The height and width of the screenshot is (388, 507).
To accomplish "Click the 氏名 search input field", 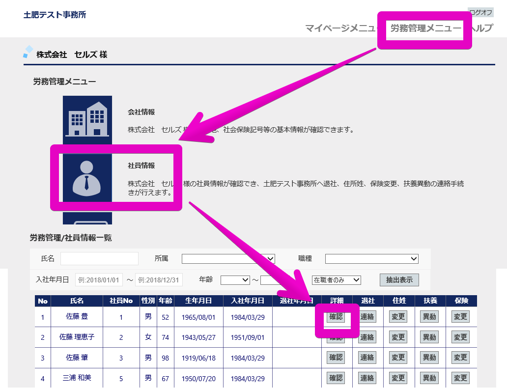I will [x=99, y=259].
